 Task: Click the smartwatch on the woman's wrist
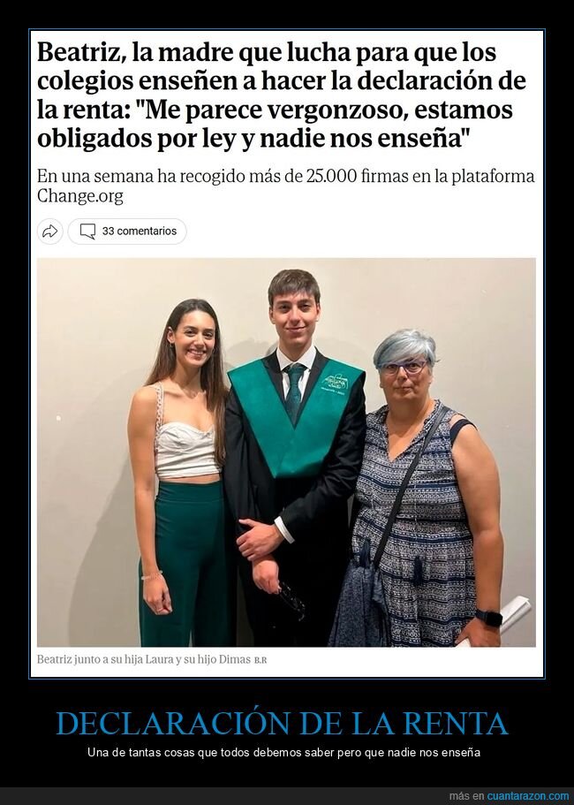click(488, 617)
